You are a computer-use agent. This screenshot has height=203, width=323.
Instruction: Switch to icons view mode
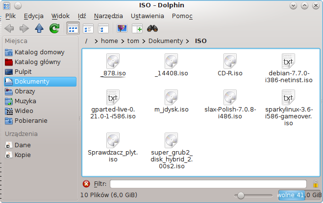[73, 29]
